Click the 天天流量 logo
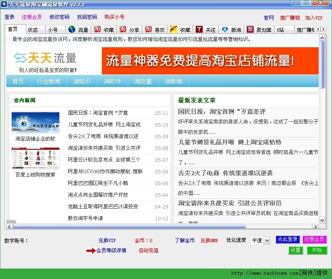The height and width of the screenshot is (279, 332). (46, 58)
